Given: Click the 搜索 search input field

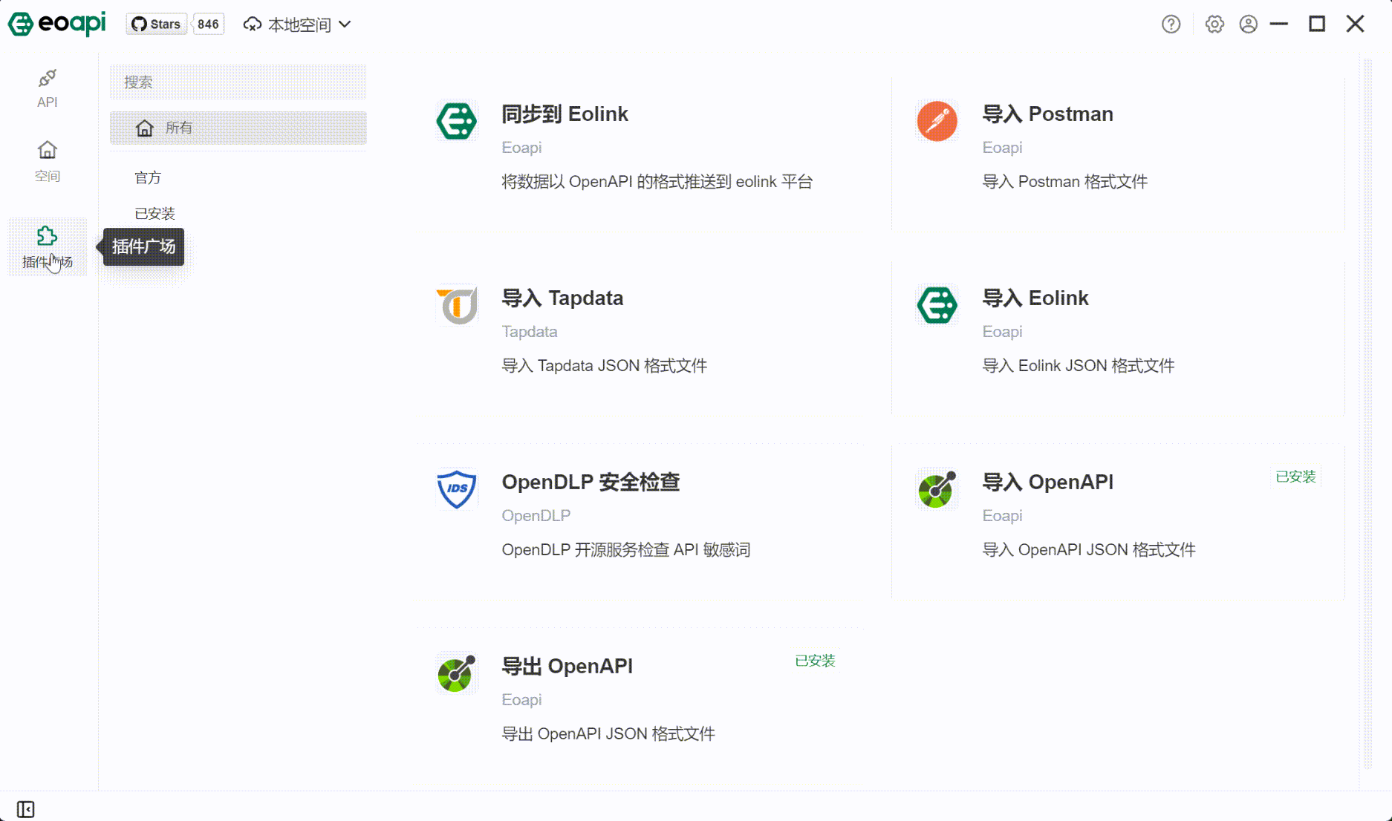Looking at the screenshot, I should (238, 82).
